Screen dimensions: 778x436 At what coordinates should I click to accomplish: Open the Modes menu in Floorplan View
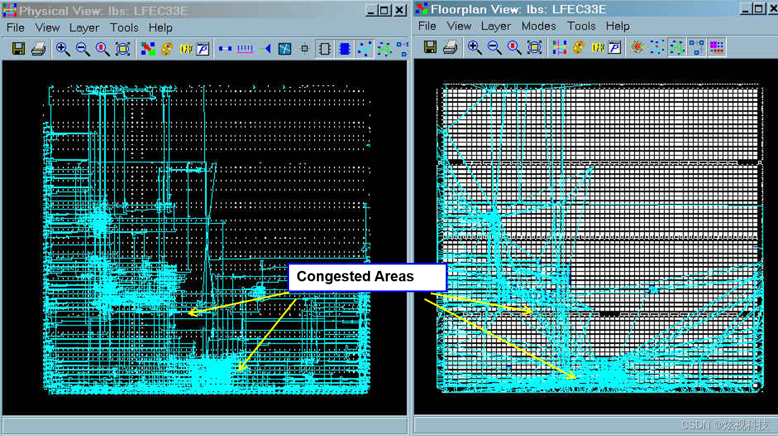point(539,26)
